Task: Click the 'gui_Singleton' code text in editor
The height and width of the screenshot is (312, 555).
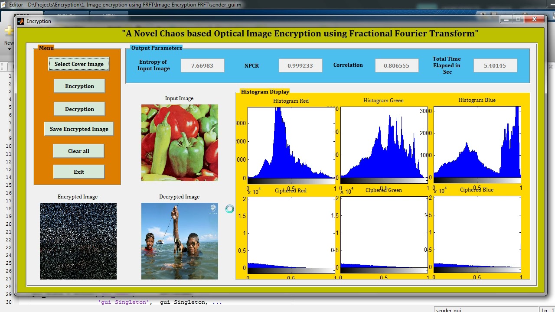Action: (123, 302)
